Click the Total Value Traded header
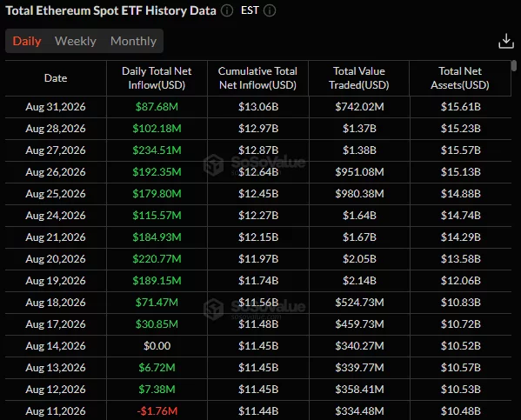This screenshot has height=420, width=521. point(359,78)
